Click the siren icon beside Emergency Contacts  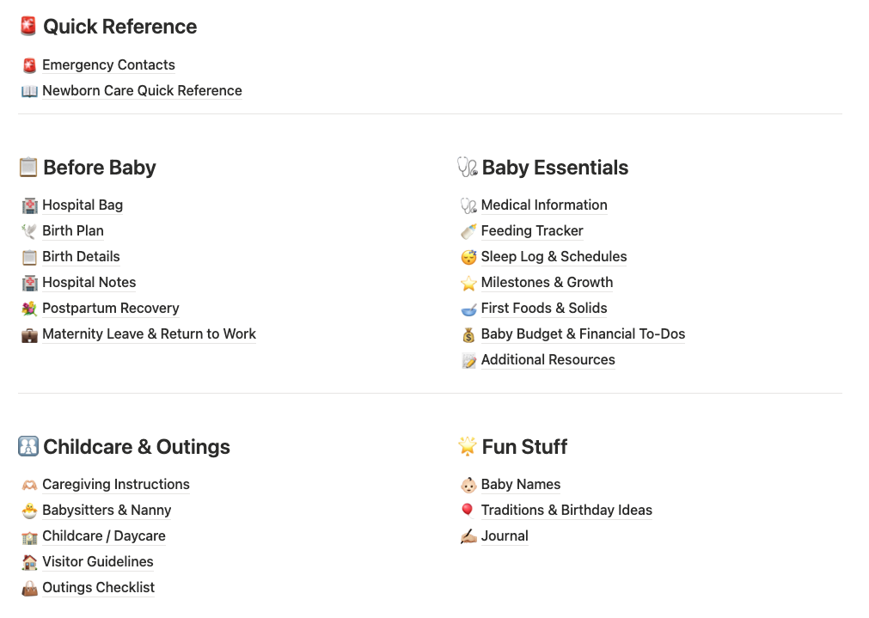[29, 65]
